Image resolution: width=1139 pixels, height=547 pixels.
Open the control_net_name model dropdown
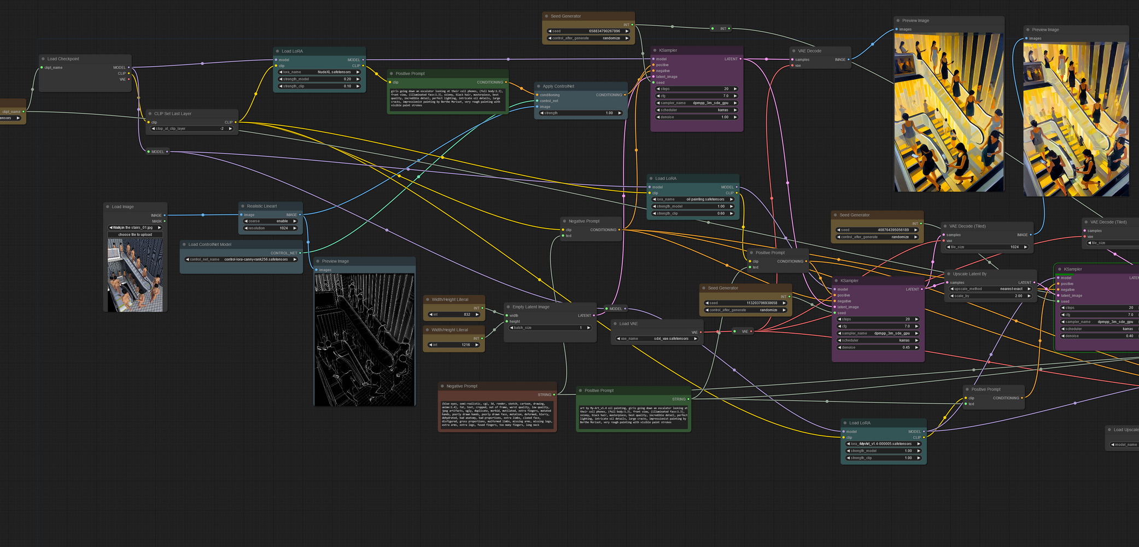[x=241, y=259]
